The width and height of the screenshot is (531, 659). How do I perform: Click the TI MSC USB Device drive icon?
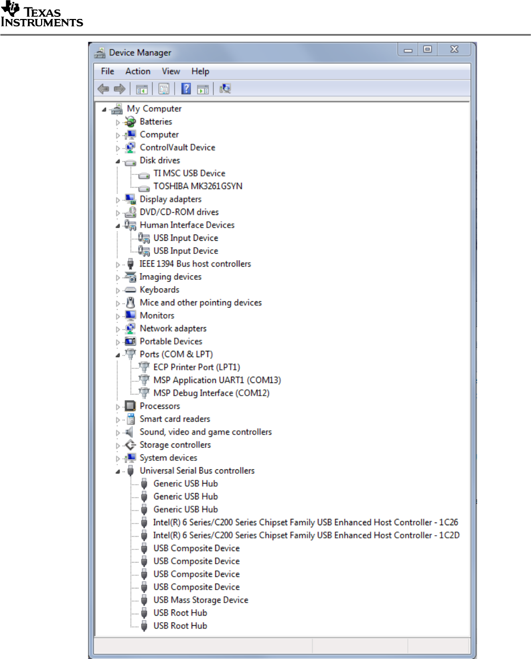144,174
